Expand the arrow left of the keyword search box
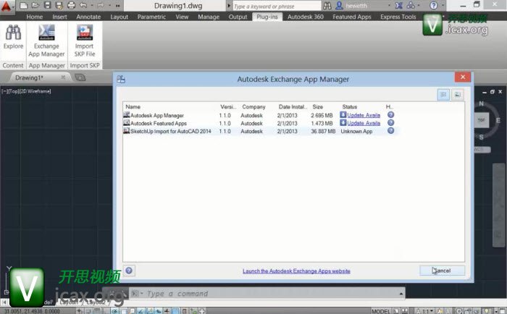Screen dimensions: 507x314 pos(229,6)
